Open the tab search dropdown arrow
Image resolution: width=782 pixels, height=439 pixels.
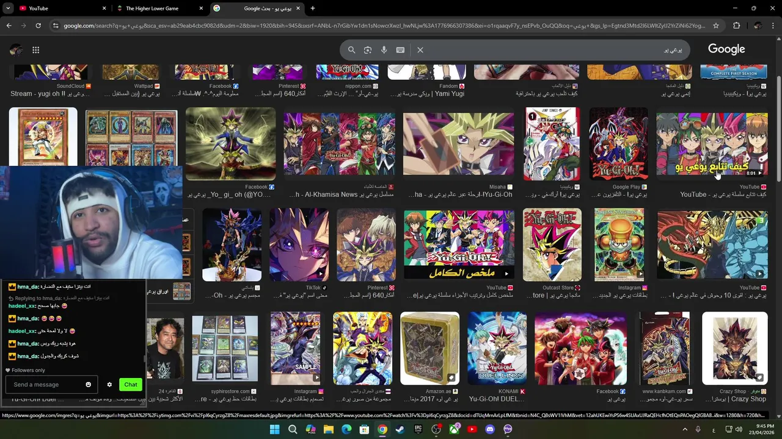(x=7, y=9)
